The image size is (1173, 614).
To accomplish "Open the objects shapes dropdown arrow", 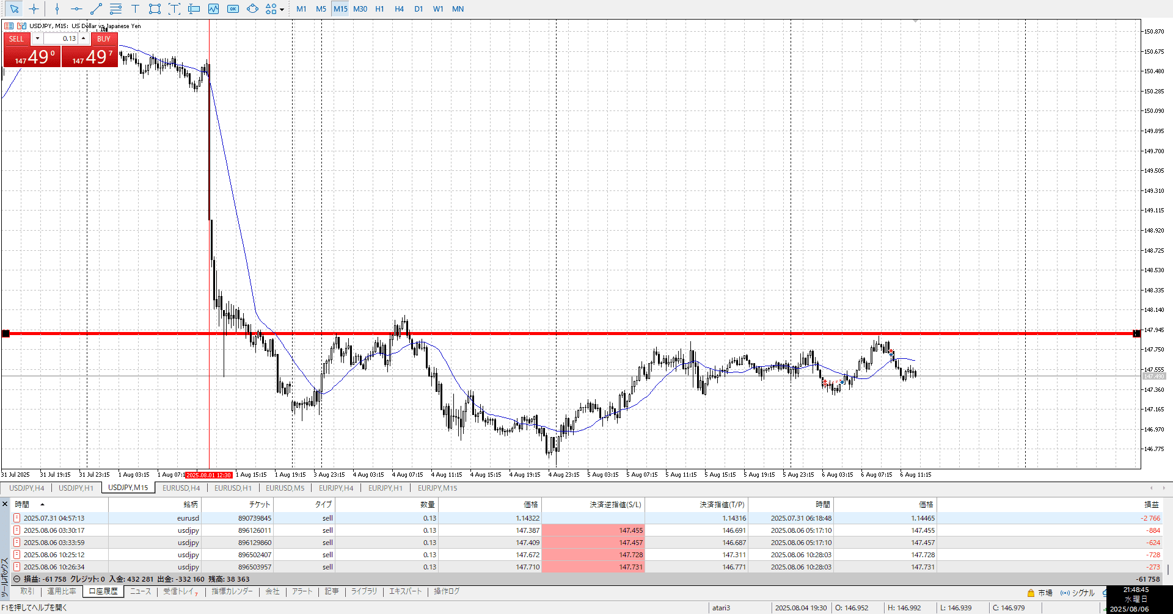I will (x=282, y=9).
